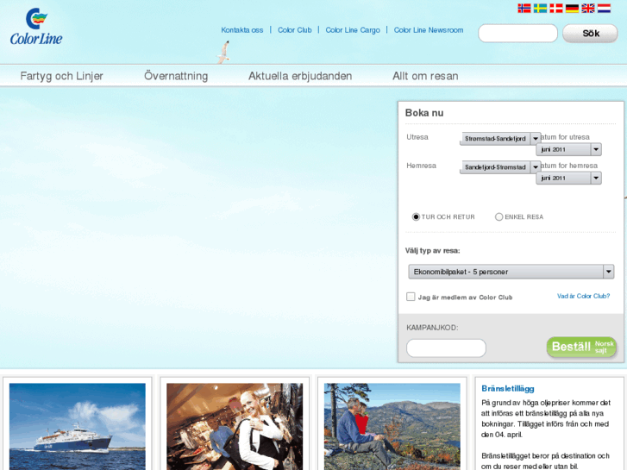Switch to Norwegian flag language

pyautogui.click(x=524, y=8)
